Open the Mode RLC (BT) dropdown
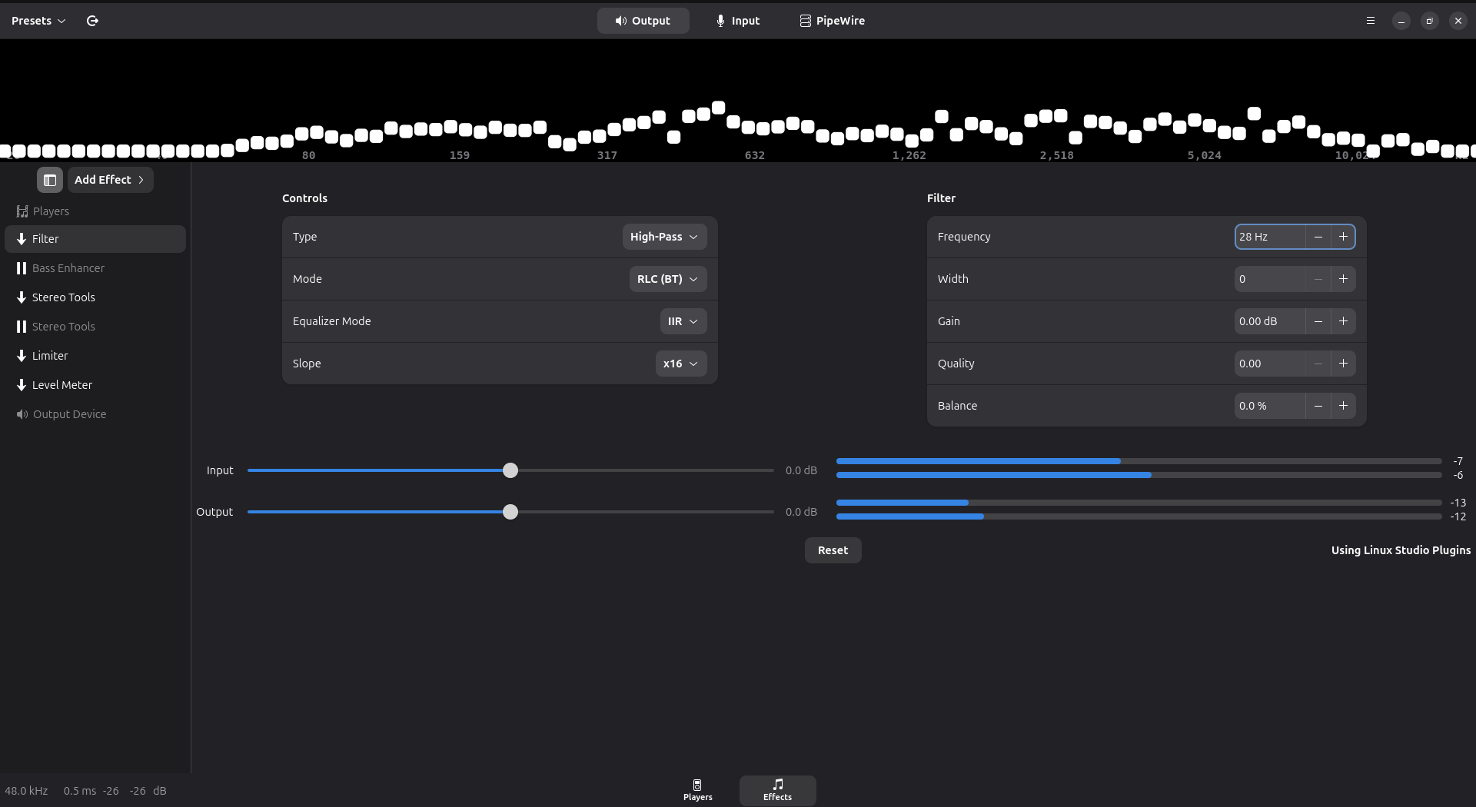This screenshot has height=807, width=1476. (668, 279)
